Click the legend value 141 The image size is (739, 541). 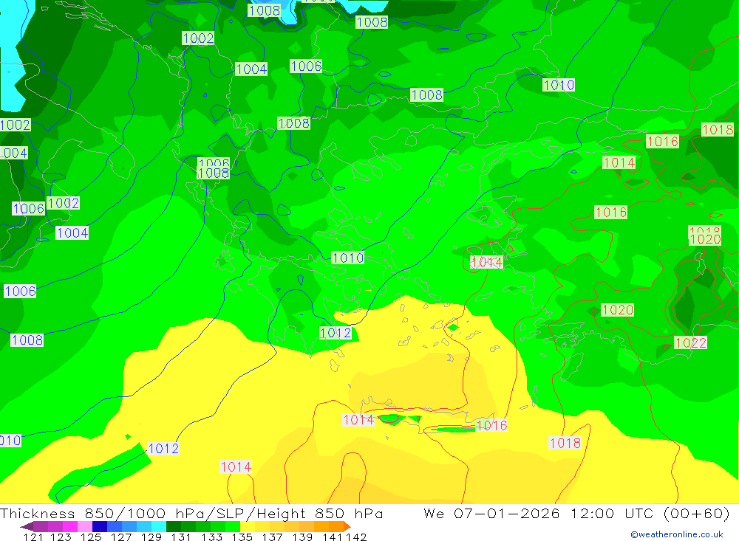[x=333, y=537]
